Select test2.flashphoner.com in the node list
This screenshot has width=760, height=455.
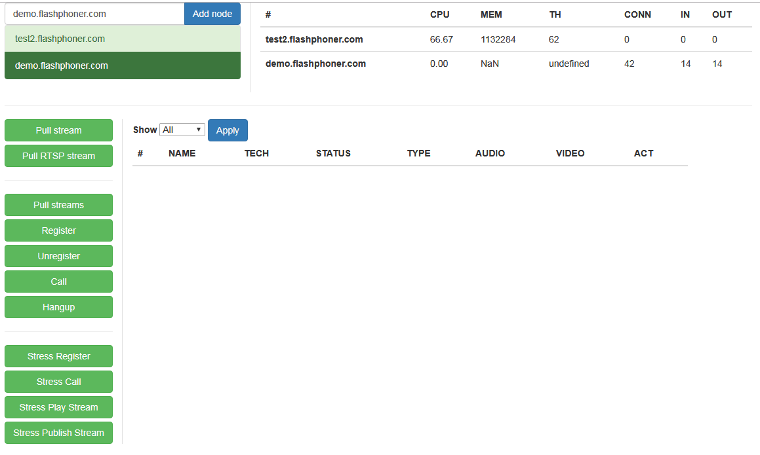122,39
